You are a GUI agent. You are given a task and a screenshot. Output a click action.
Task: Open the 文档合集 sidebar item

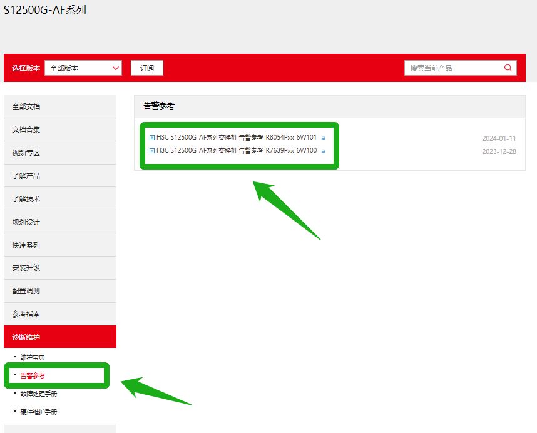pos(60,130)
